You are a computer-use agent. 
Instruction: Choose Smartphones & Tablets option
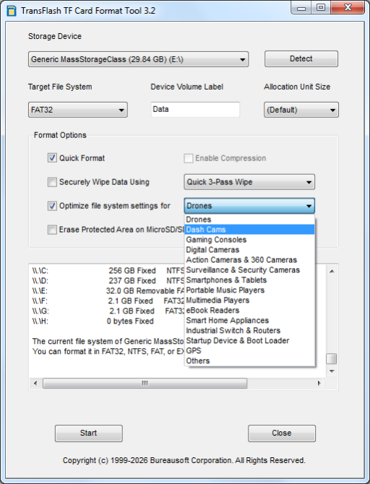(249, 280)
